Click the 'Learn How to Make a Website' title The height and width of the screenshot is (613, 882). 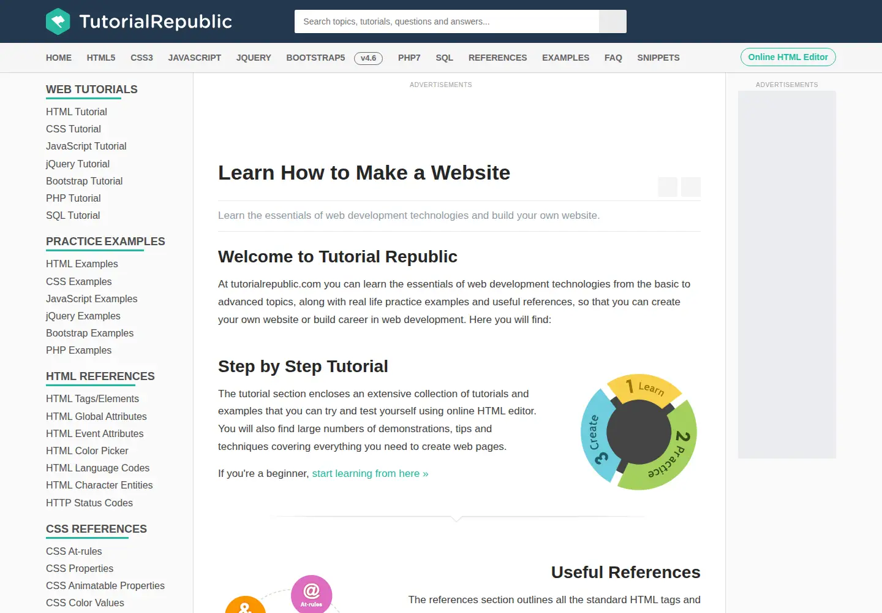[364, 173]
